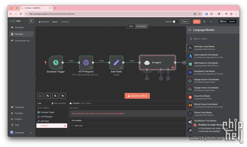Click the AI Agent warning triangle
247x147 pixels.
click(173, 67)
